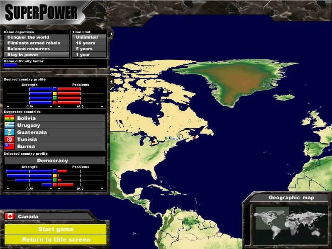Viewport: 332px width, 249px height.
Task: Start the game
Action: [56, 229]
